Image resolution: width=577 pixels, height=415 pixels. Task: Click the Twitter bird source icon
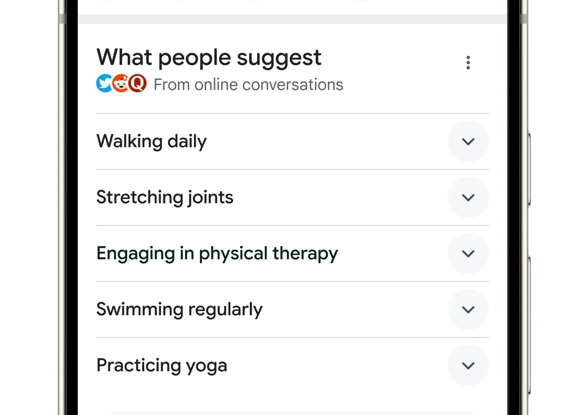[x=104, y=84]
